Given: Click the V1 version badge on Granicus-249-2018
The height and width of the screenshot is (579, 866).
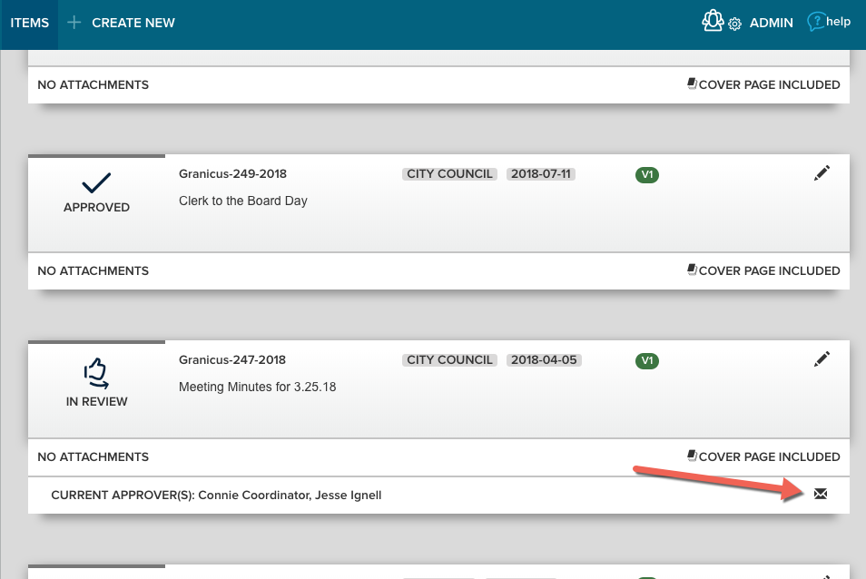Looking at the screenshot, I should tap(647, 174).
